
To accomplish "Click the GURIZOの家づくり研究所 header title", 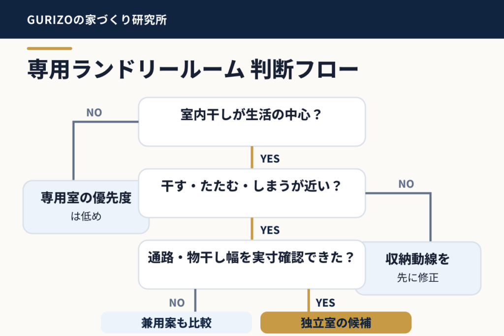I will (97, 20).
